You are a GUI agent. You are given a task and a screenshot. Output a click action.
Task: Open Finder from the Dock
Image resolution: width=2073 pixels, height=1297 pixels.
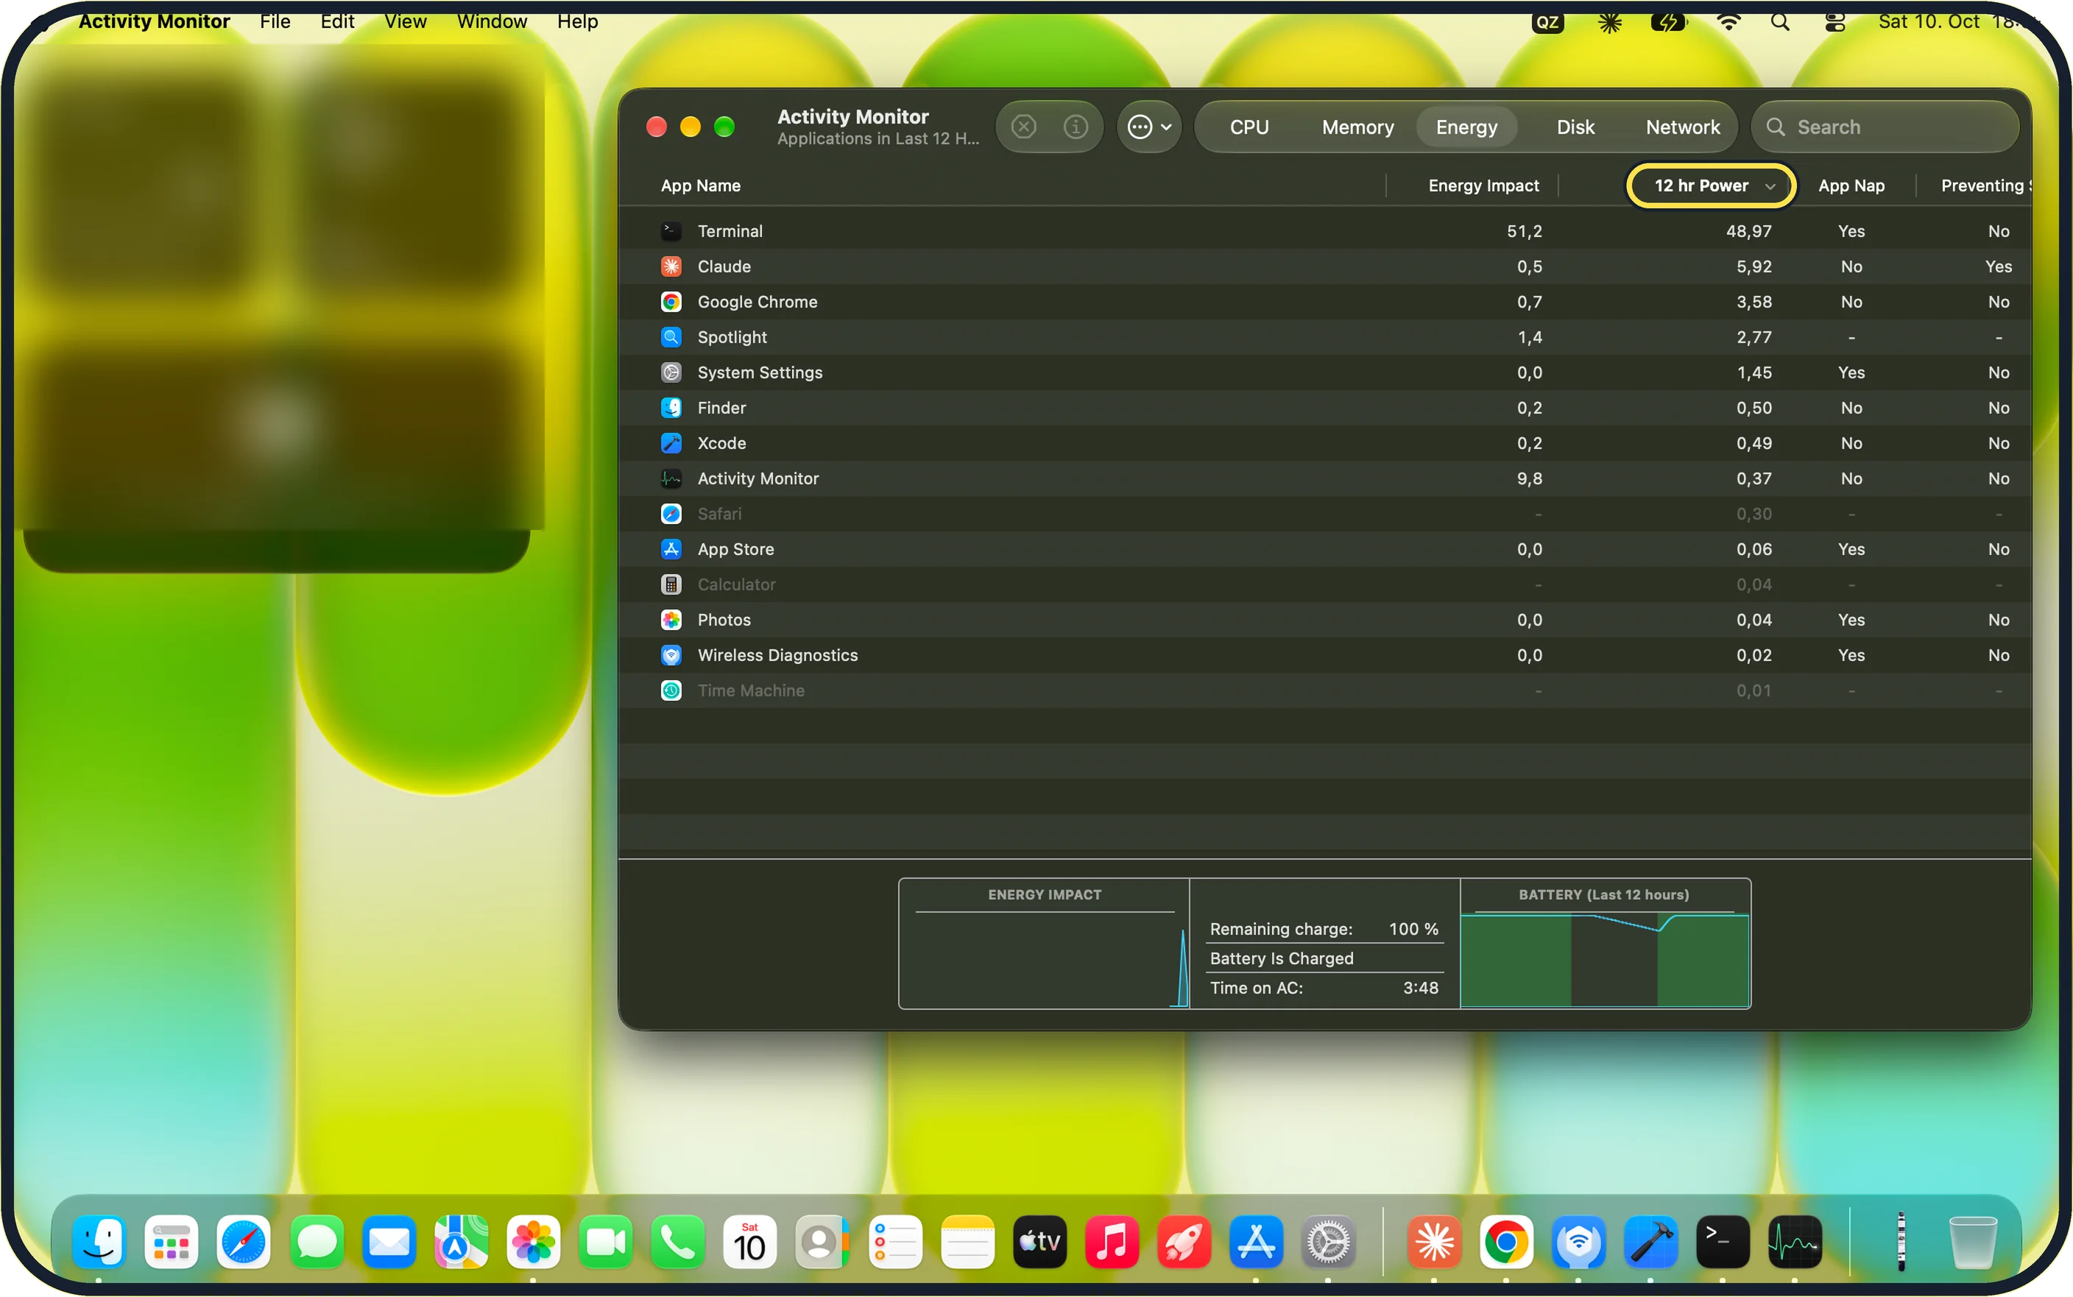99,1241
